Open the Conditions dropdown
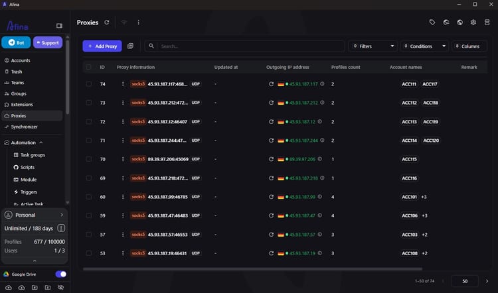This screenshot has height=293, width=498. [424, 46]
